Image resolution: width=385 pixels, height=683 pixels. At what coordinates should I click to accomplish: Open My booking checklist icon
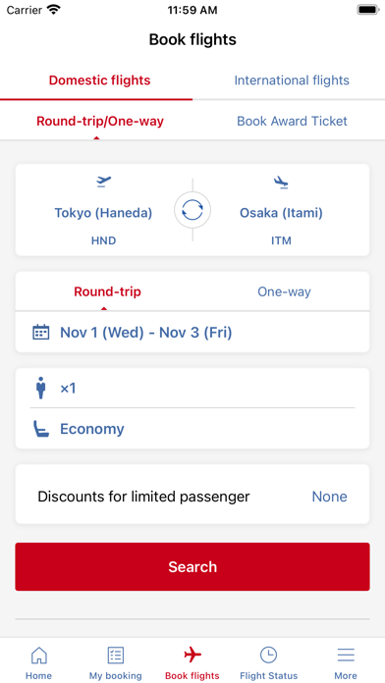point(116,655)
